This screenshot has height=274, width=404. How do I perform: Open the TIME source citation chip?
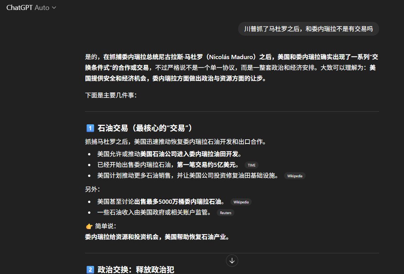(252, 165)
